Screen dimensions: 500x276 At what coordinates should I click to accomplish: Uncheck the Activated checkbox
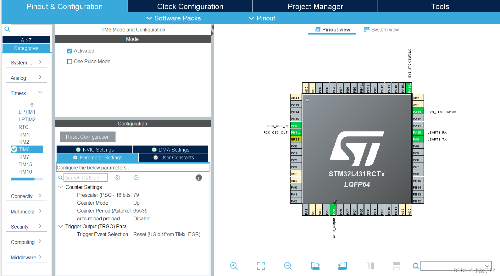pos(69,51)
